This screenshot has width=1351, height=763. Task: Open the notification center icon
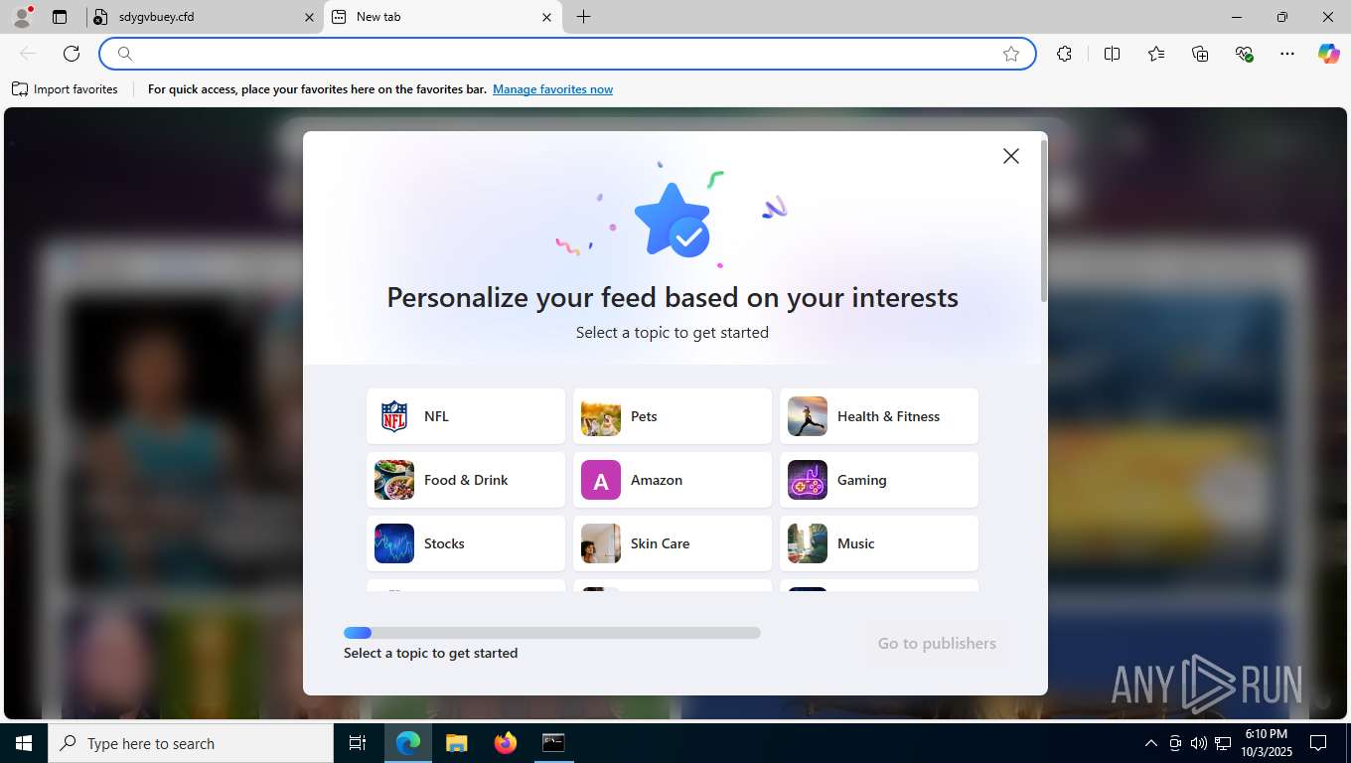coord(1318,743)
